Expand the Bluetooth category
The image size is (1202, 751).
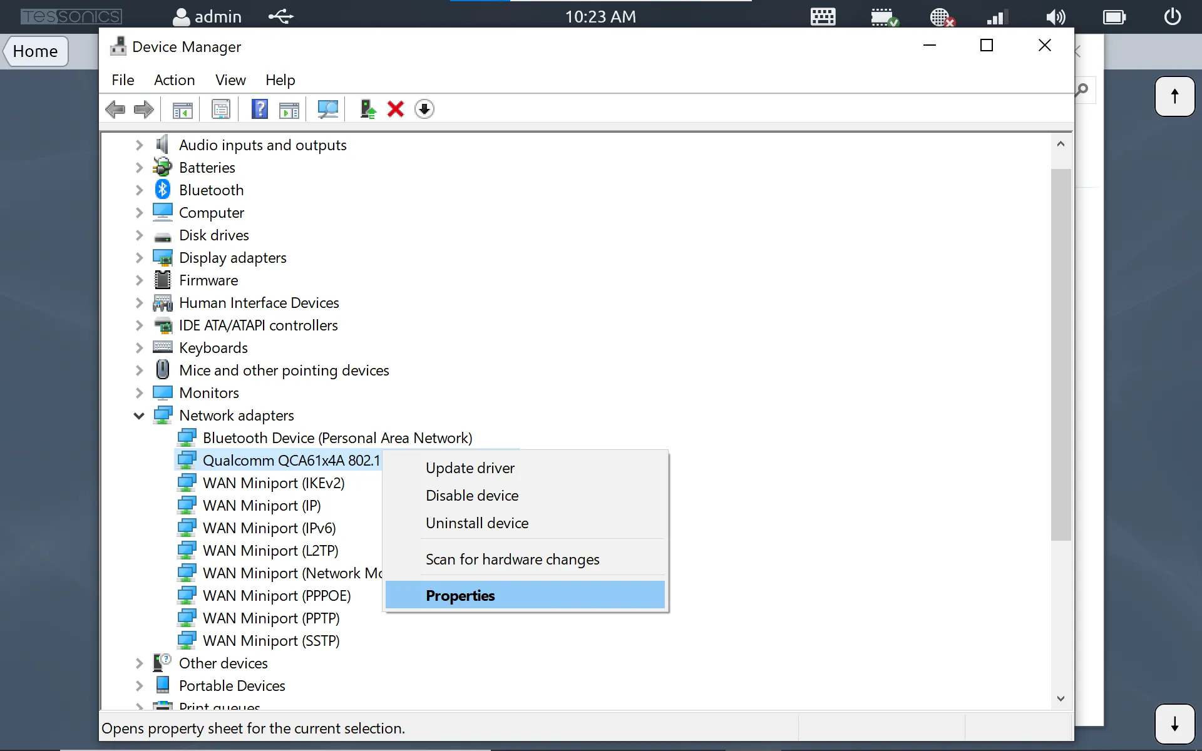(139, 190)
